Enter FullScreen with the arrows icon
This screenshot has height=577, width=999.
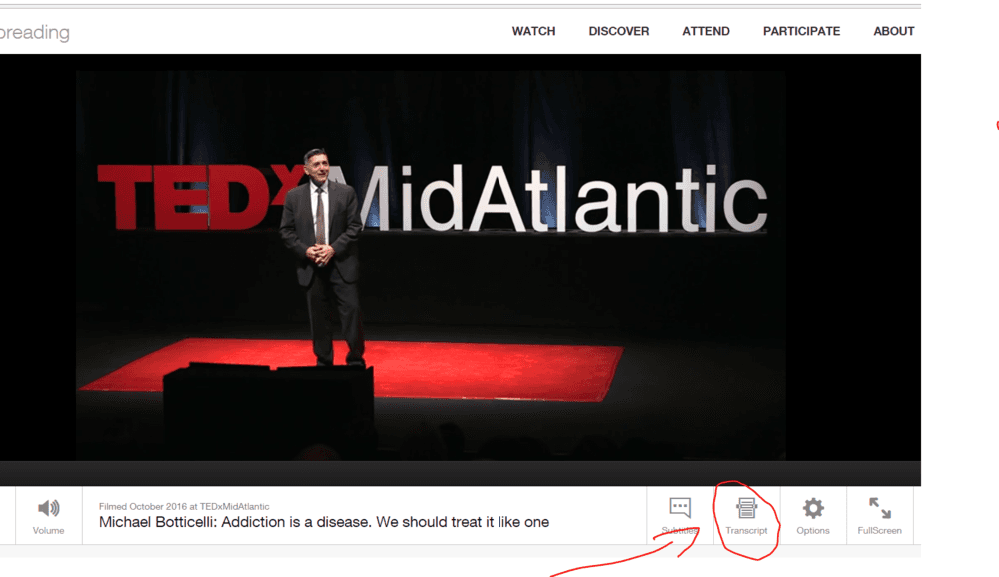tap(880, 508)
